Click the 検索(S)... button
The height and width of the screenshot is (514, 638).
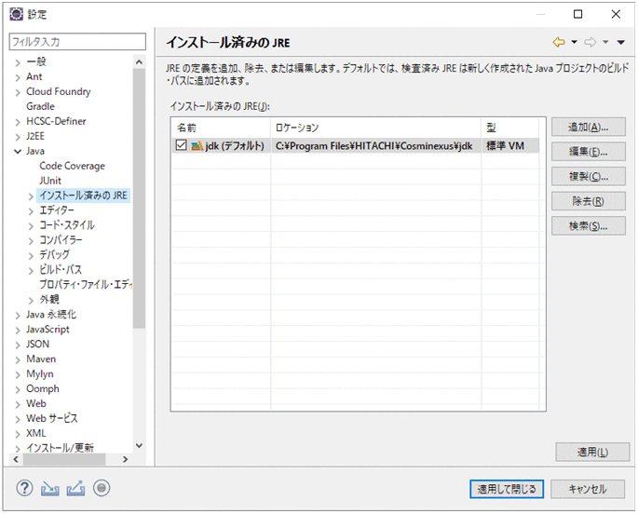point(589,225)
